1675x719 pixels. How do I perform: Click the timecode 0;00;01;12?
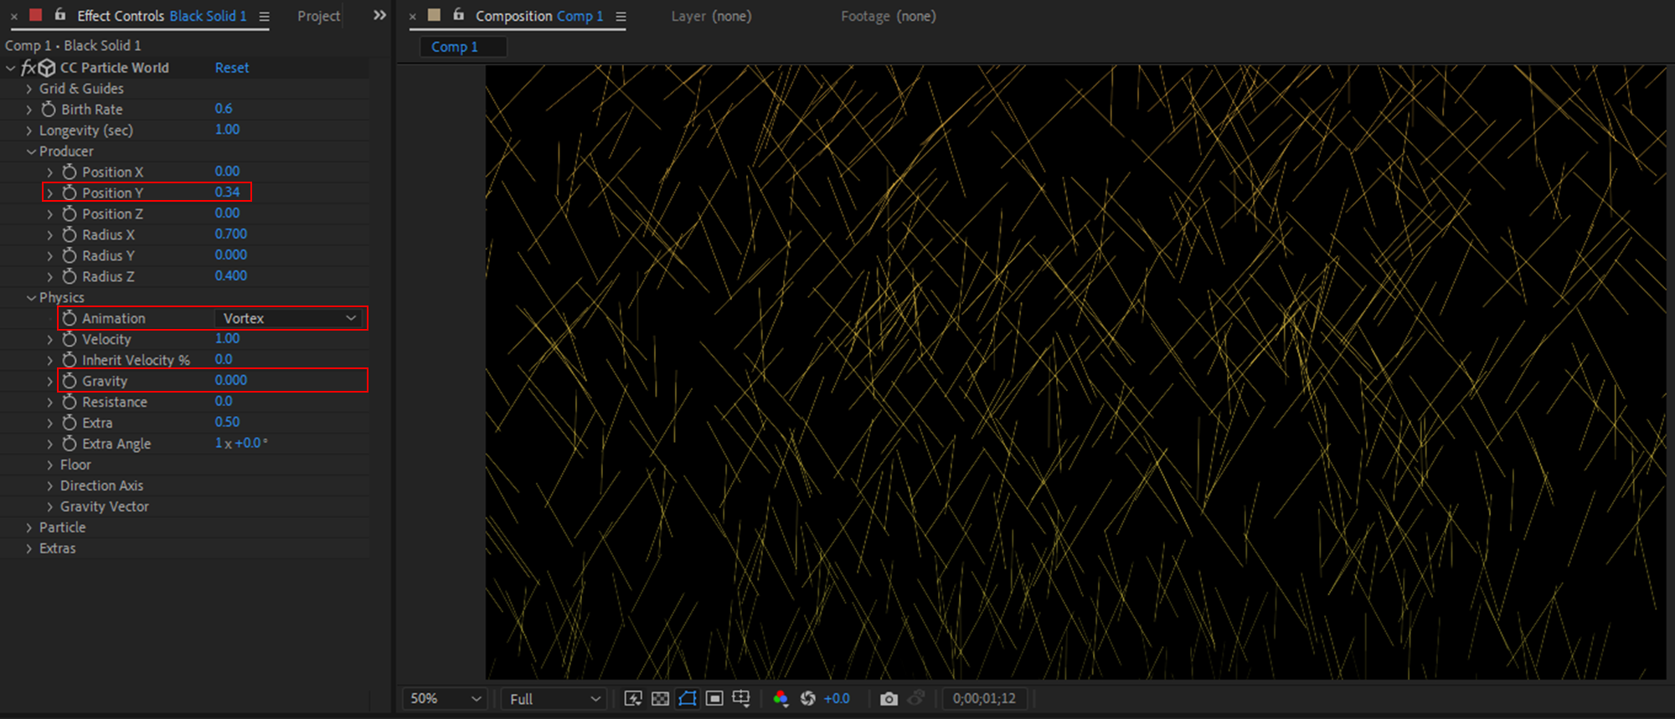[x=984, y=698]
